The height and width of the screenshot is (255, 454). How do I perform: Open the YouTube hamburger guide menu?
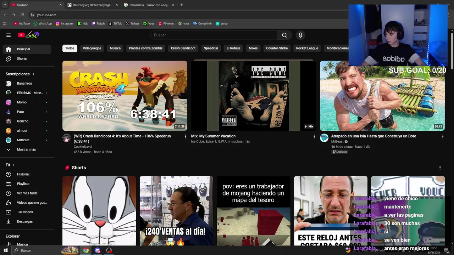pos(9,35)
